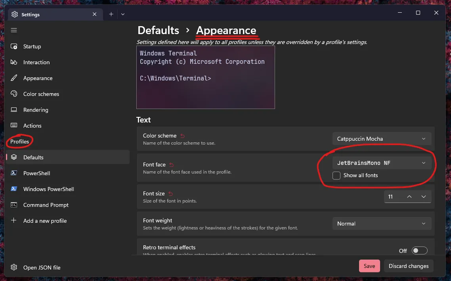Viewport: 451px width, 281px height.
Task: Open the Actions keyboard settings page
Action: (32, 126)
